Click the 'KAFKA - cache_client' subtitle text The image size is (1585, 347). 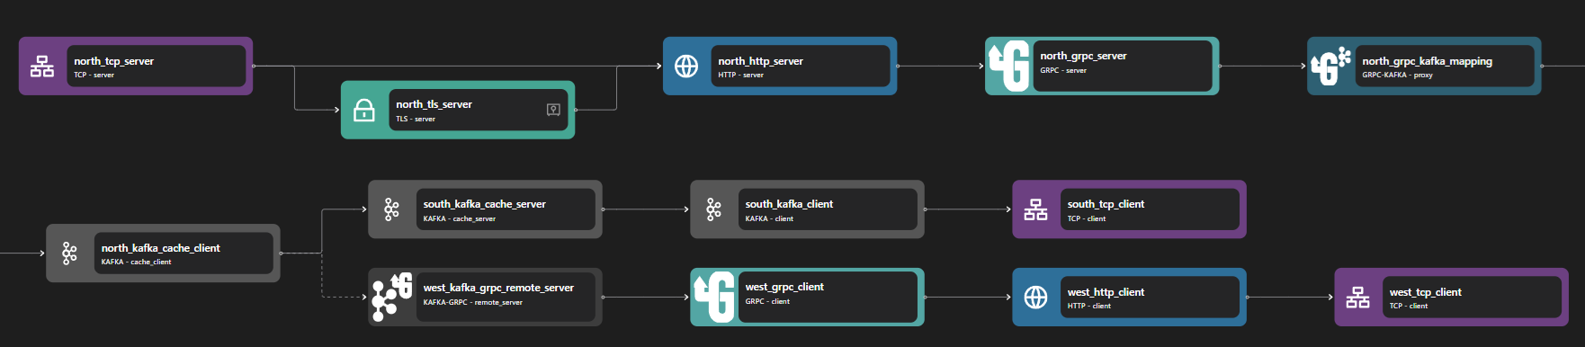pos(136,262)
